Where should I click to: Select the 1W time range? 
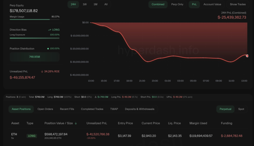click(85, 4)
